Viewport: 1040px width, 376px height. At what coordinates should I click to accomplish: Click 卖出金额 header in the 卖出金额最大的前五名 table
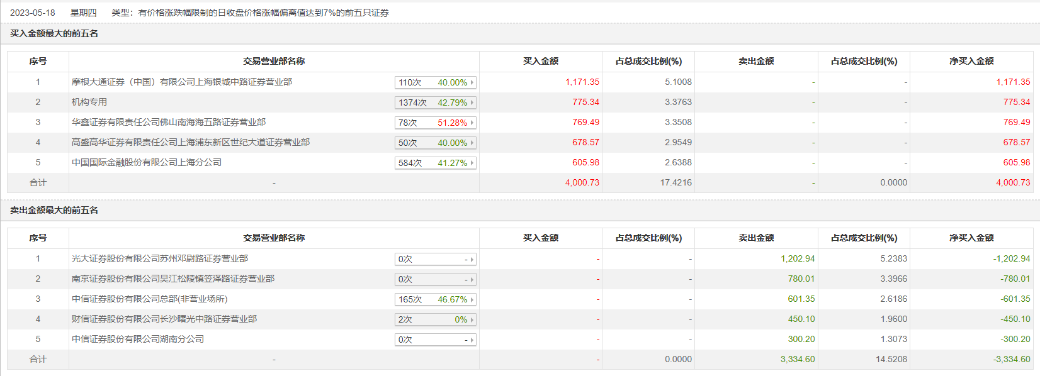pos(756,238)
